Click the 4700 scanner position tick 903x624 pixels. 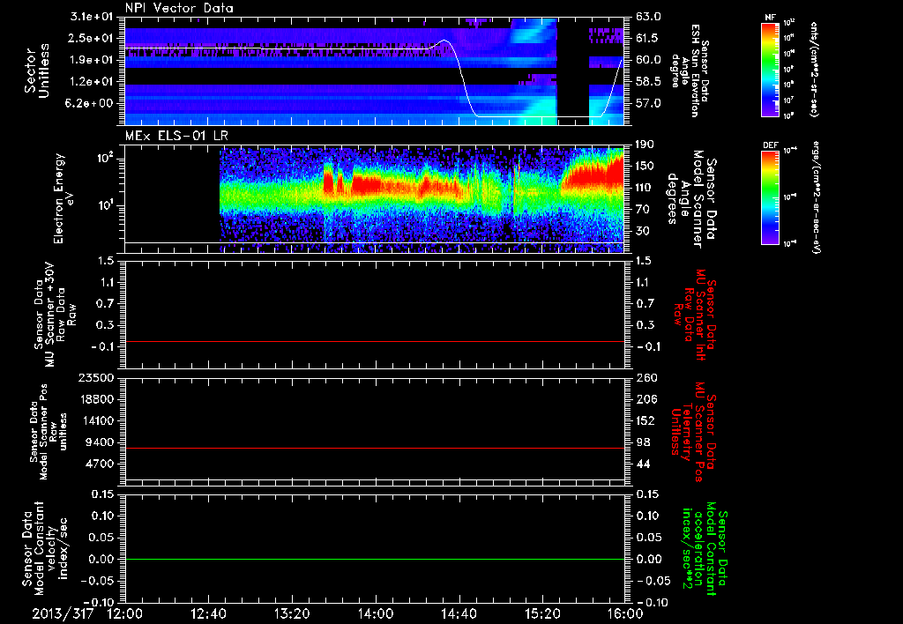pos(99,464)
